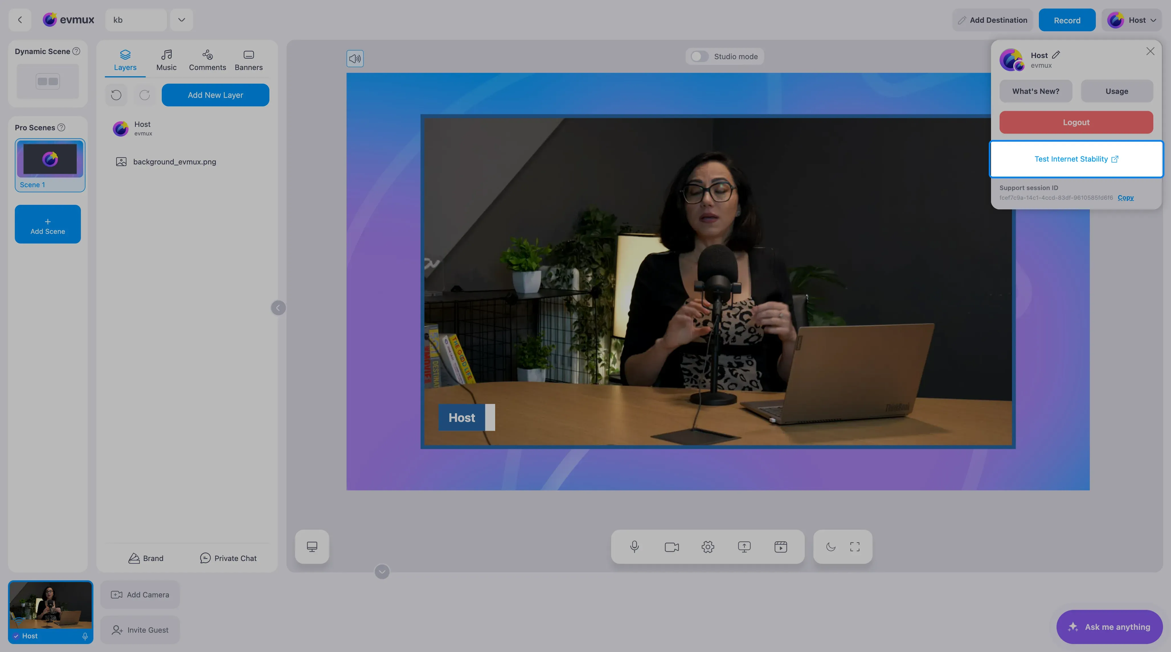Image resolution: width=1171 pixels, height=652 pixels.
Task: Switch to dark mode moon icon
Action: pos(831,547)
